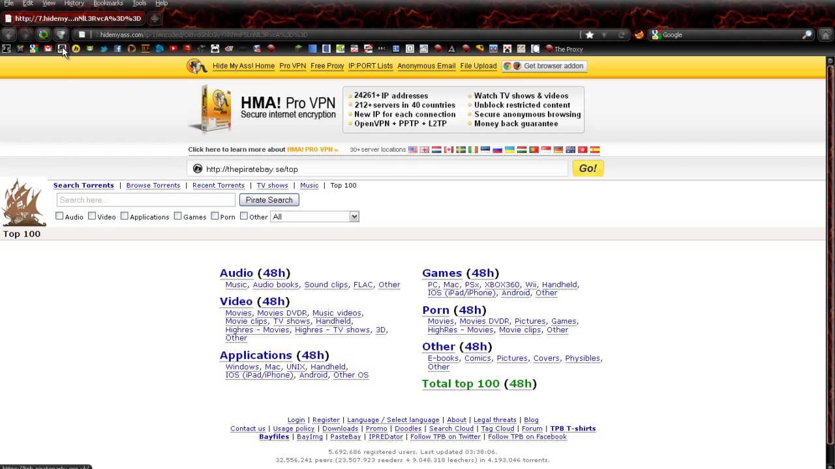The width and height of the screenshot is (835, 469).
Task: Open a new tab with the plus button
Action: coord(155,18)
